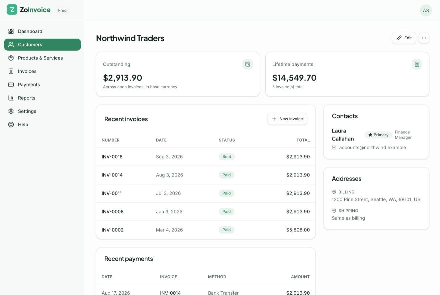Click the accounts@northwind.example email

pyautogui.click(x=372, y=147)
